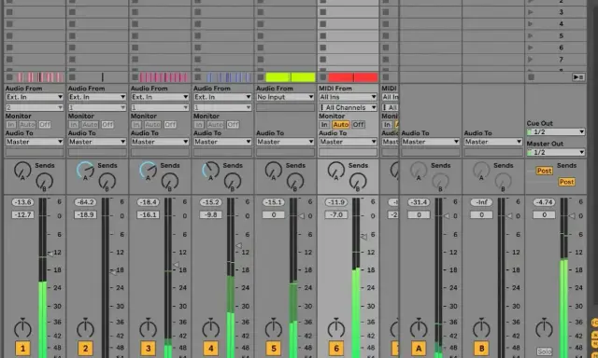Toggle track 3 activator button

click(148, 348)
